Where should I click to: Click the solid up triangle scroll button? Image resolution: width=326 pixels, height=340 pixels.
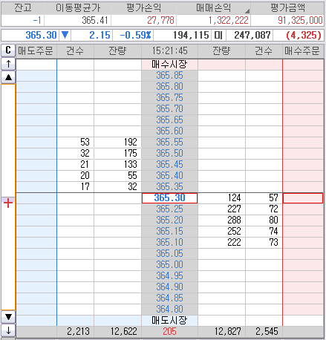pyautogui.click(x=8, y=77)
